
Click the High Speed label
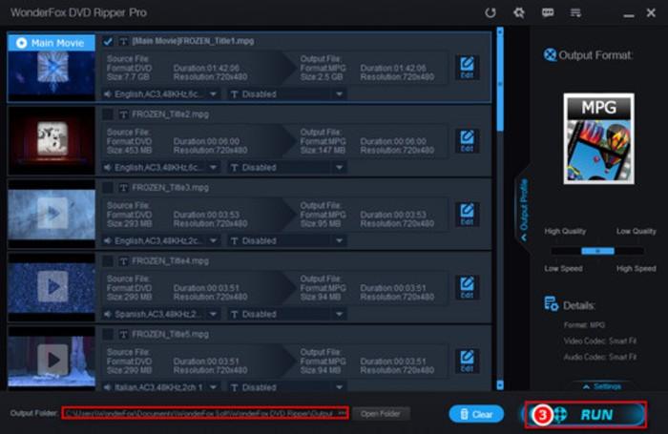coord(637,269)
